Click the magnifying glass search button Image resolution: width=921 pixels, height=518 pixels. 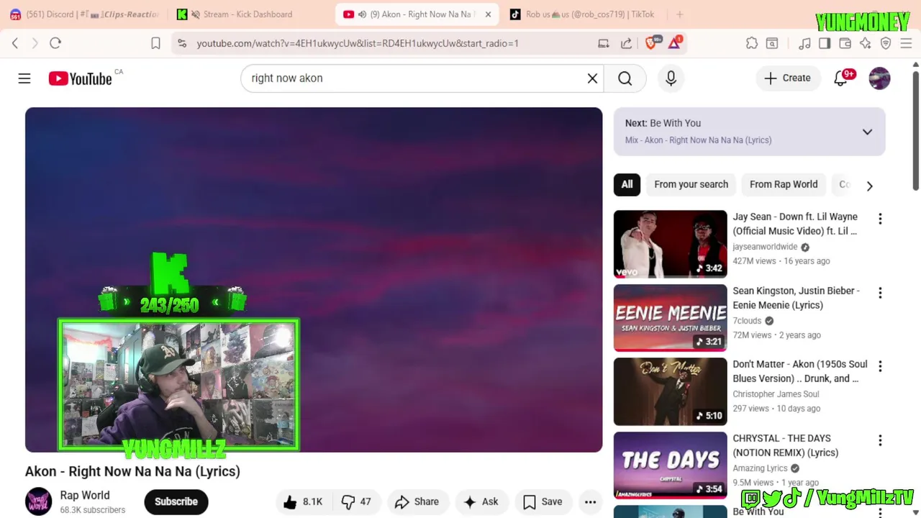(625, 78)
